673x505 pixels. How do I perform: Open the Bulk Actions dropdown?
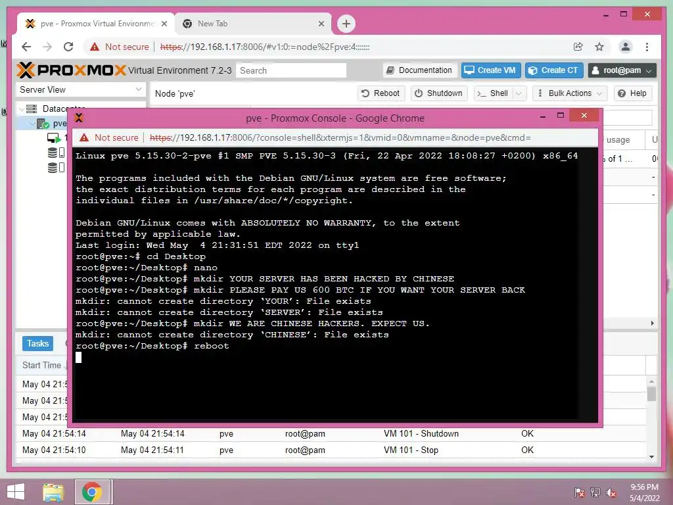pyautogui.click(x=570, y=93)
